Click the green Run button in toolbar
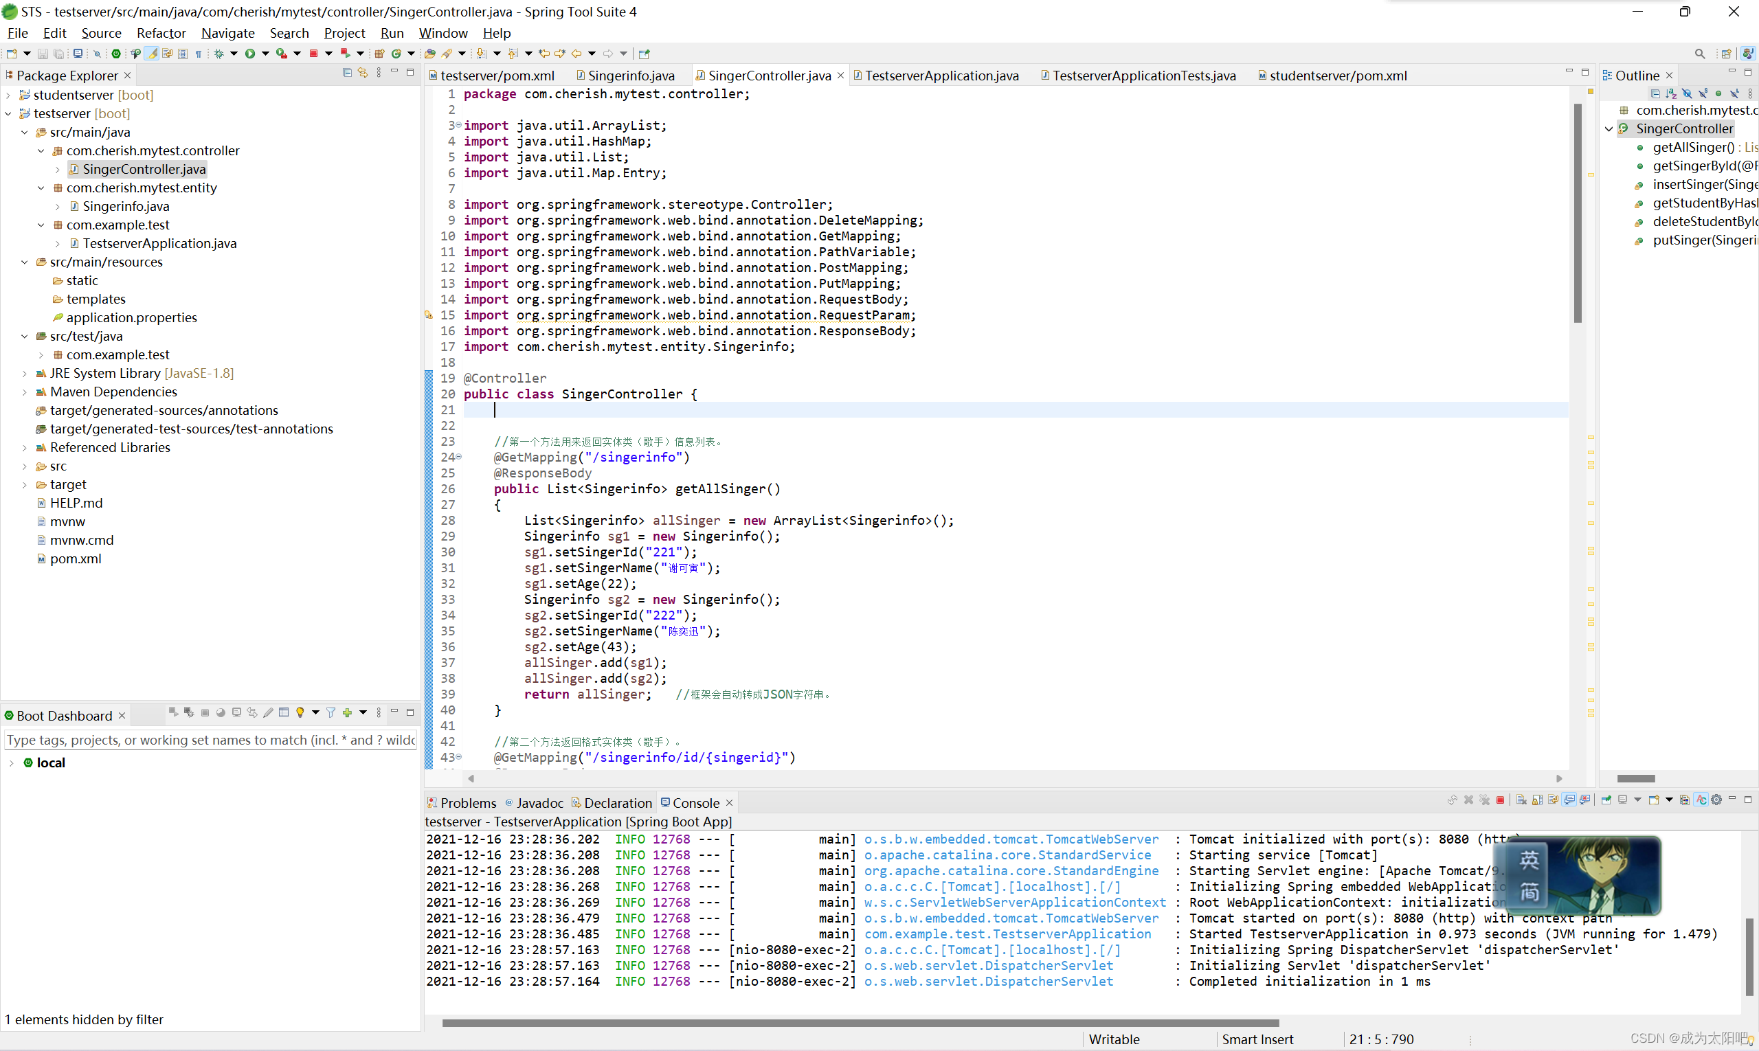The width and height of the screenshot is (1759, 1051). [250, 54]
